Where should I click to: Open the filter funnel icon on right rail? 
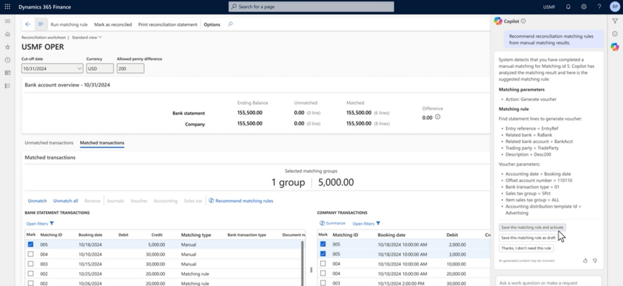(x=614, y=21)
